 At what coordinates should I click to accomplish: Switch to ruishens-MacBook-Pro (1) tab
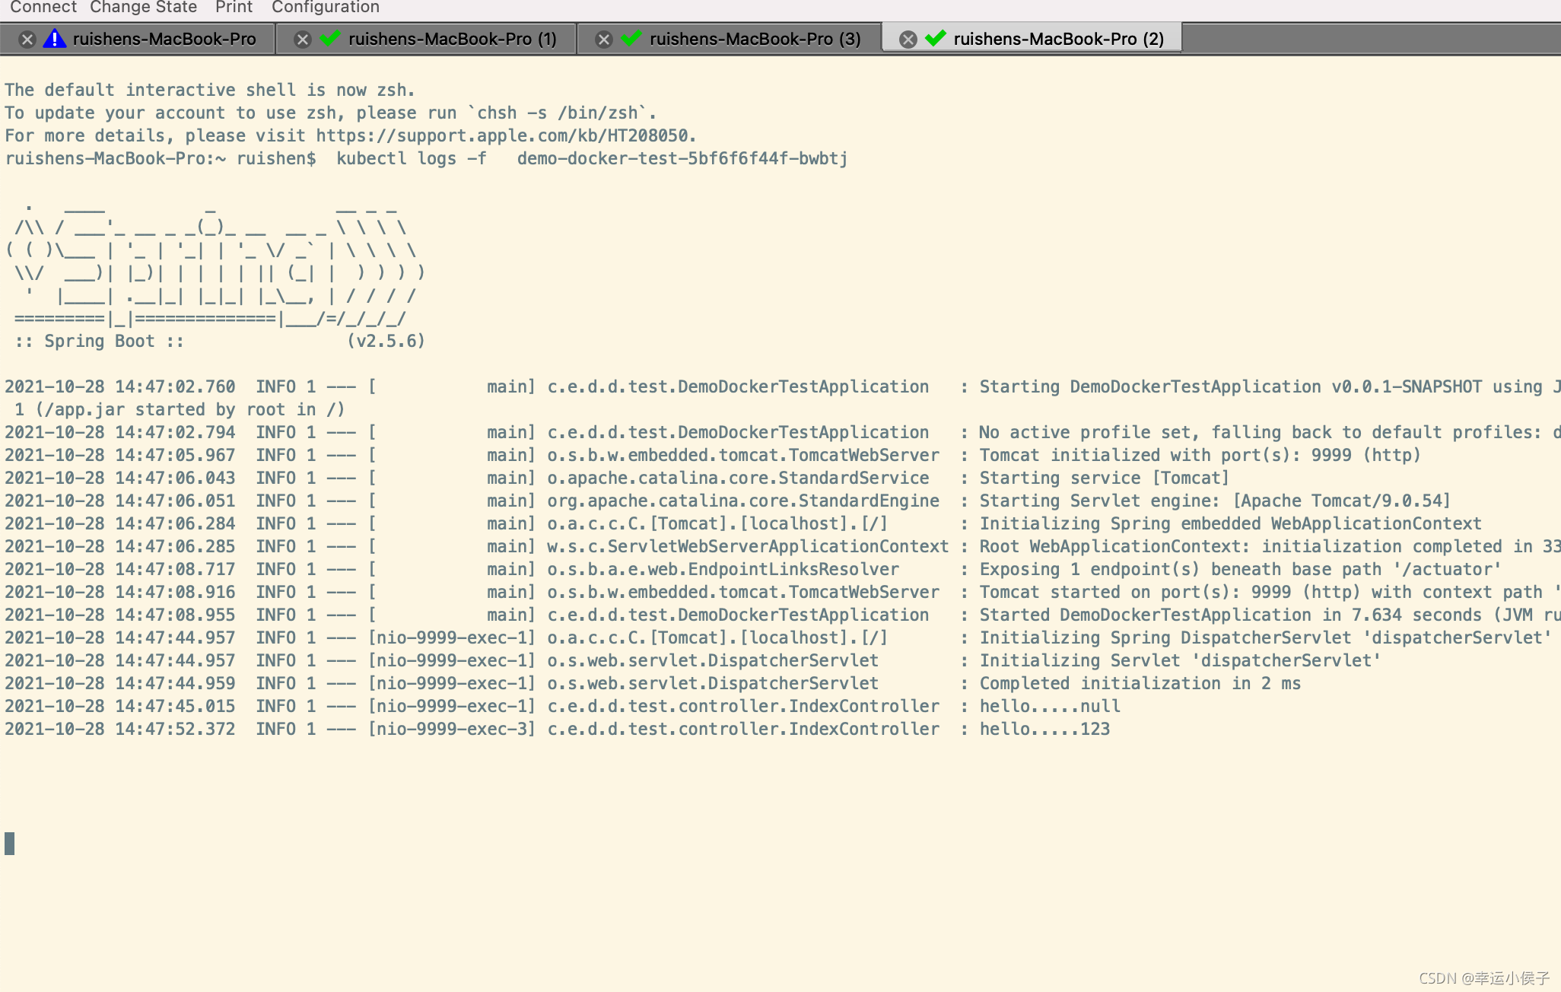pos(452,40)
